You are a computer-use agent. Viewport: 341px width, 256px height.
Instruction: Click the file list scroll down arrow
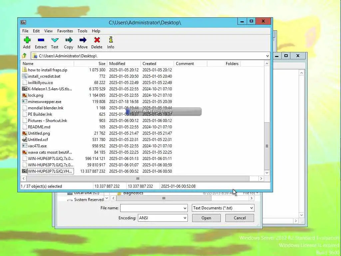pos(267,173)
